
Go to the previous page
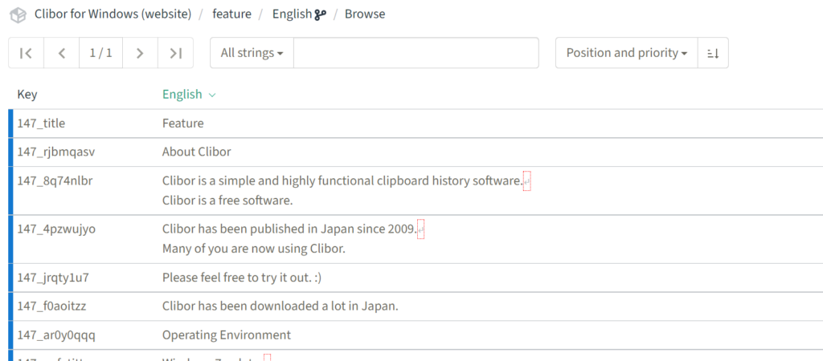[x=61, y=53]
